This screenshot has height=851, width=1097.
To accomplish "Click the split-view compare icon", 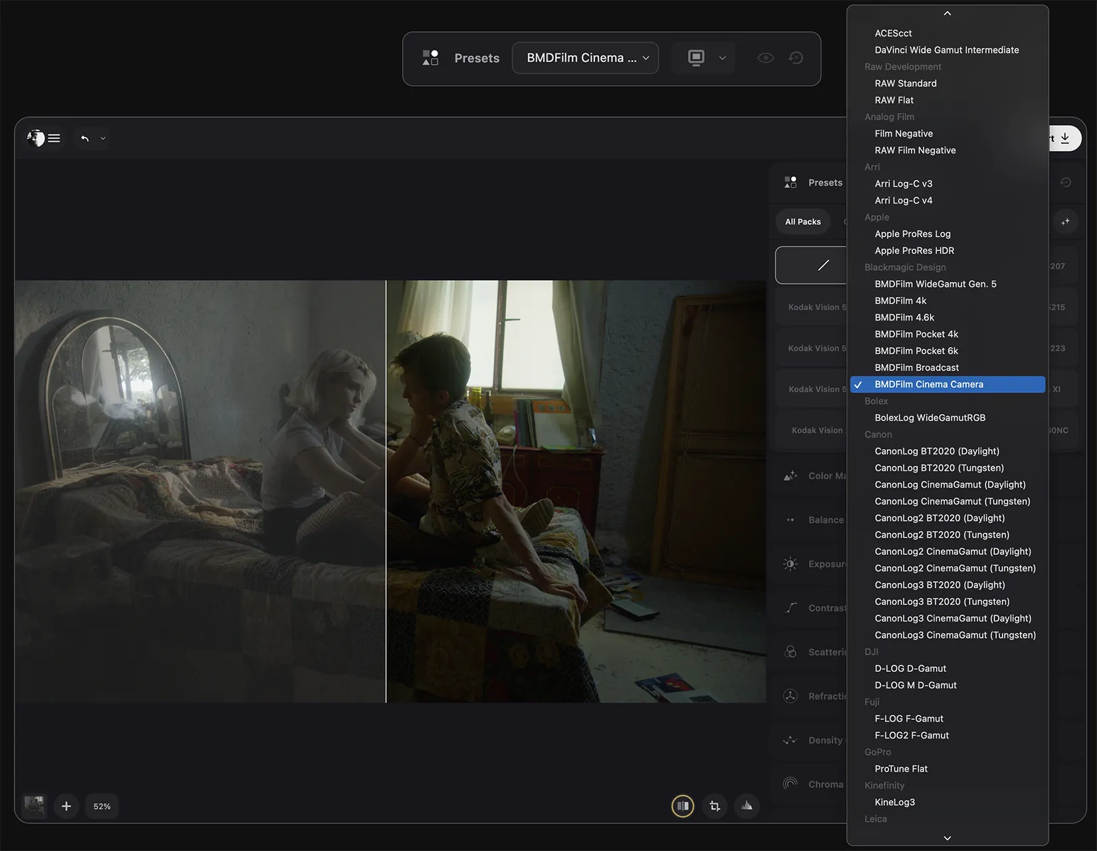I will (683, 806).
